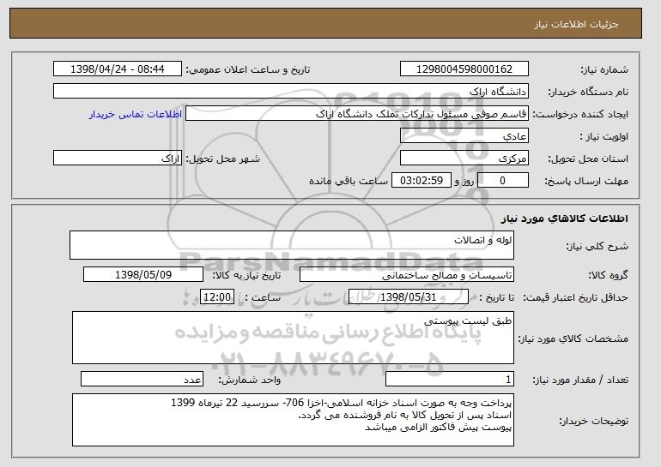The width and height of the screenshot is (661, 467).
Task: Click the remaining days field showing 0
Action: click(x=502, y=181)
